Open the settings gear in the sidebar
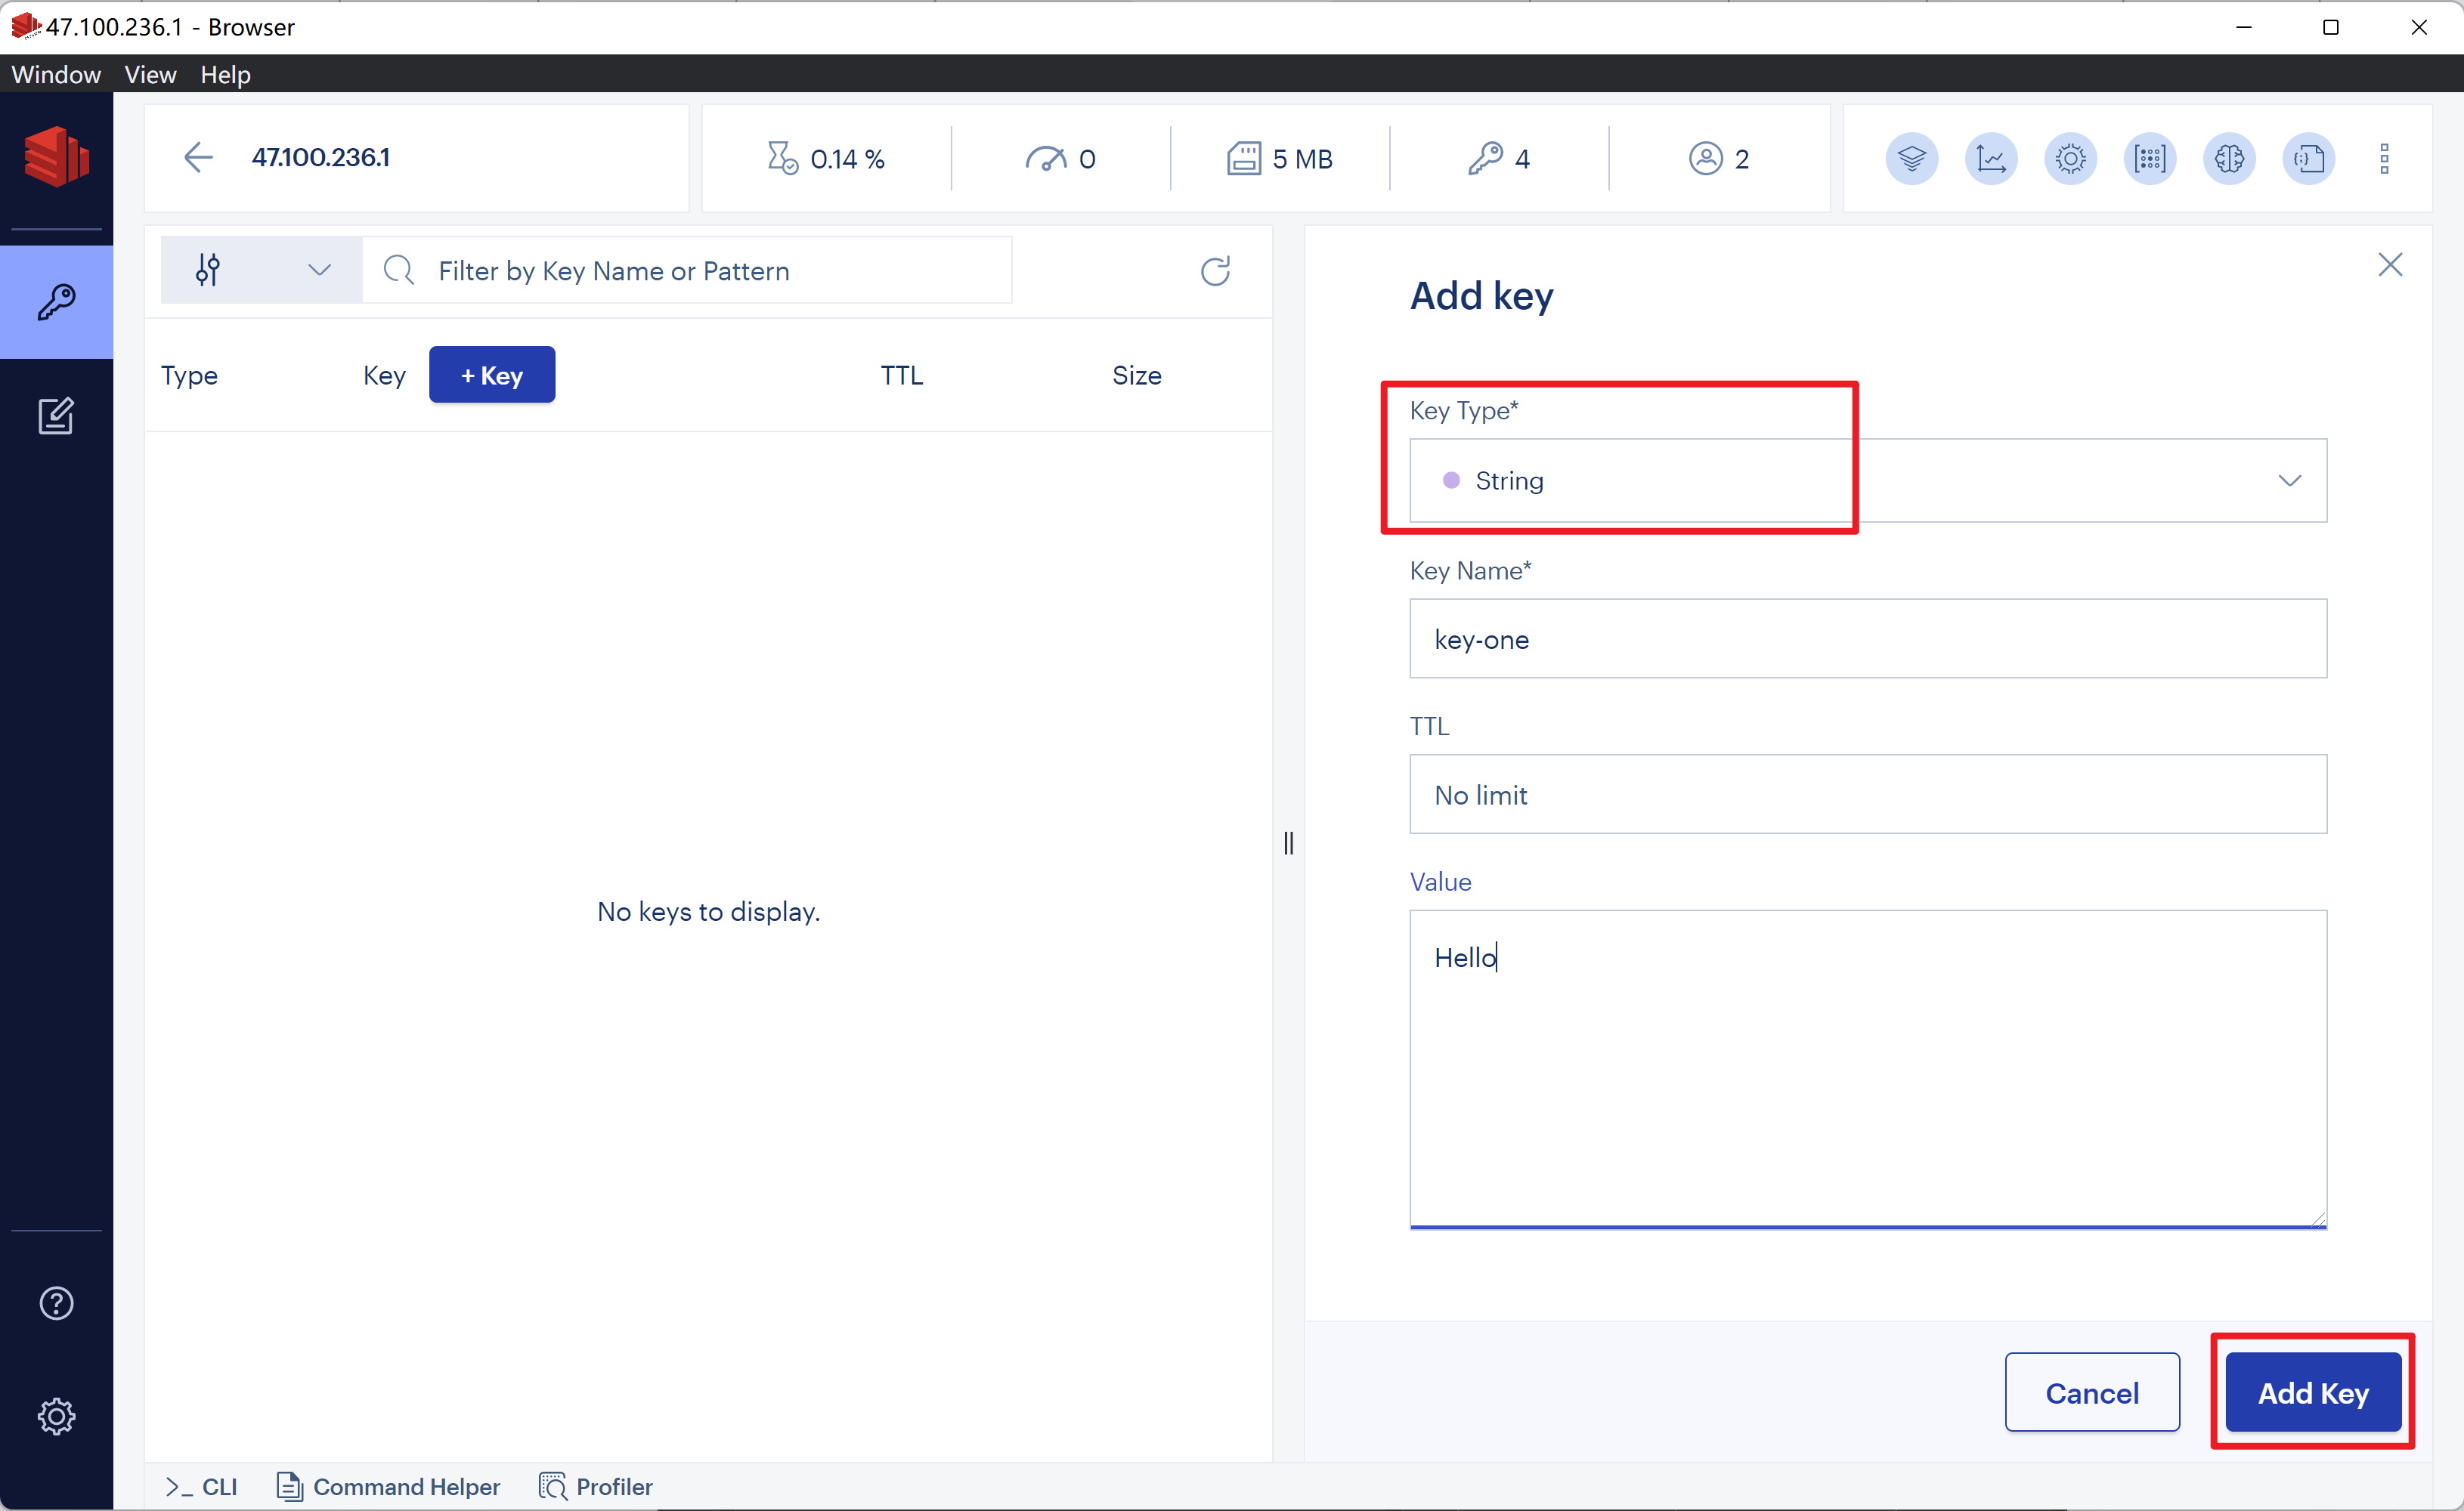The width and height of the screenshot is (2464, 1511). click(56, 1416)
